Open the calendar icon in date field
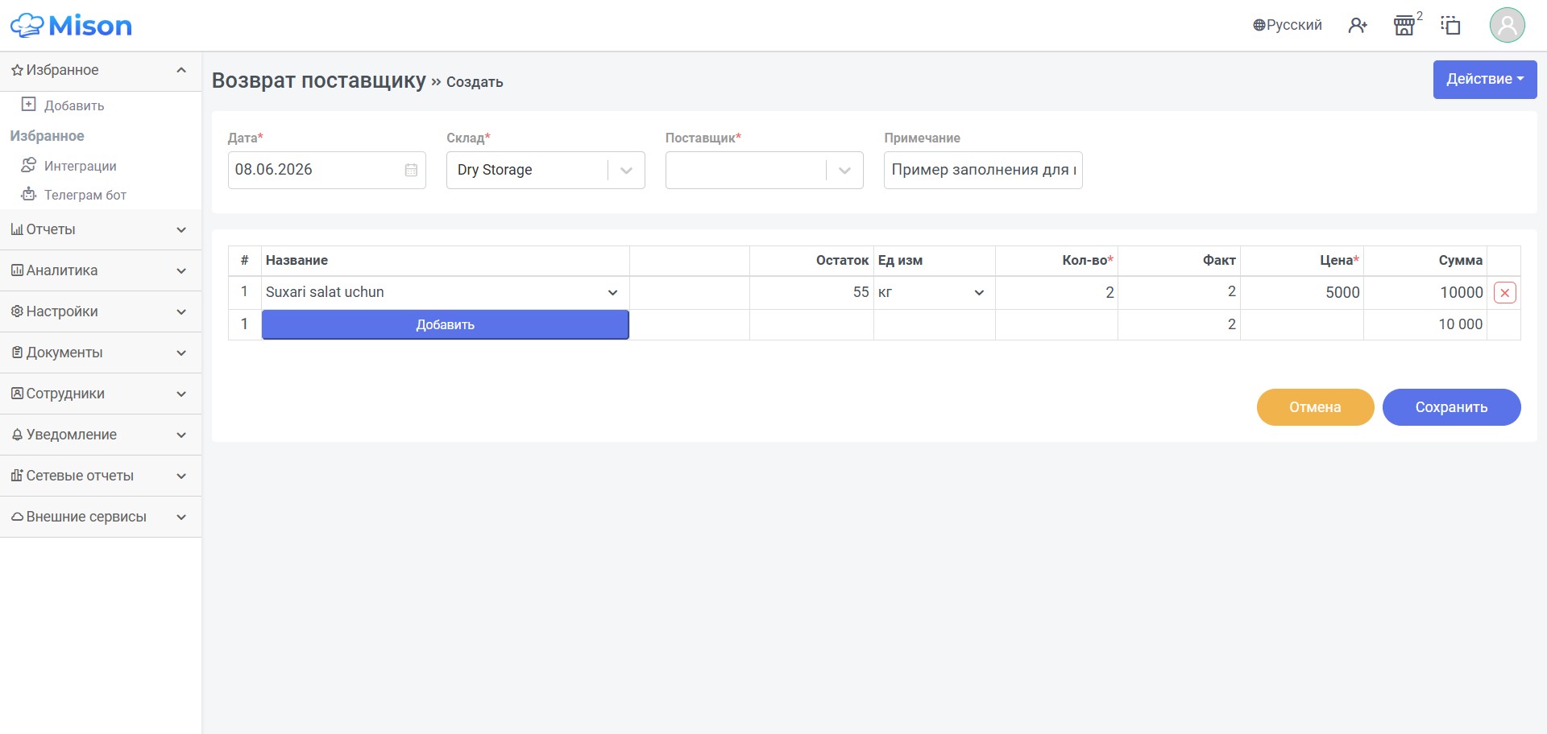This screenshot has width=1547, height=734. 411,170
